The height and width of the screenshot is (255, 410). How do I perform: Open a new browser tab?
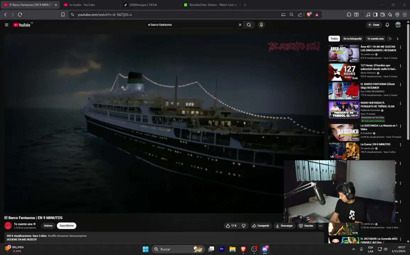pyautogui.click(x=245, y=5)
